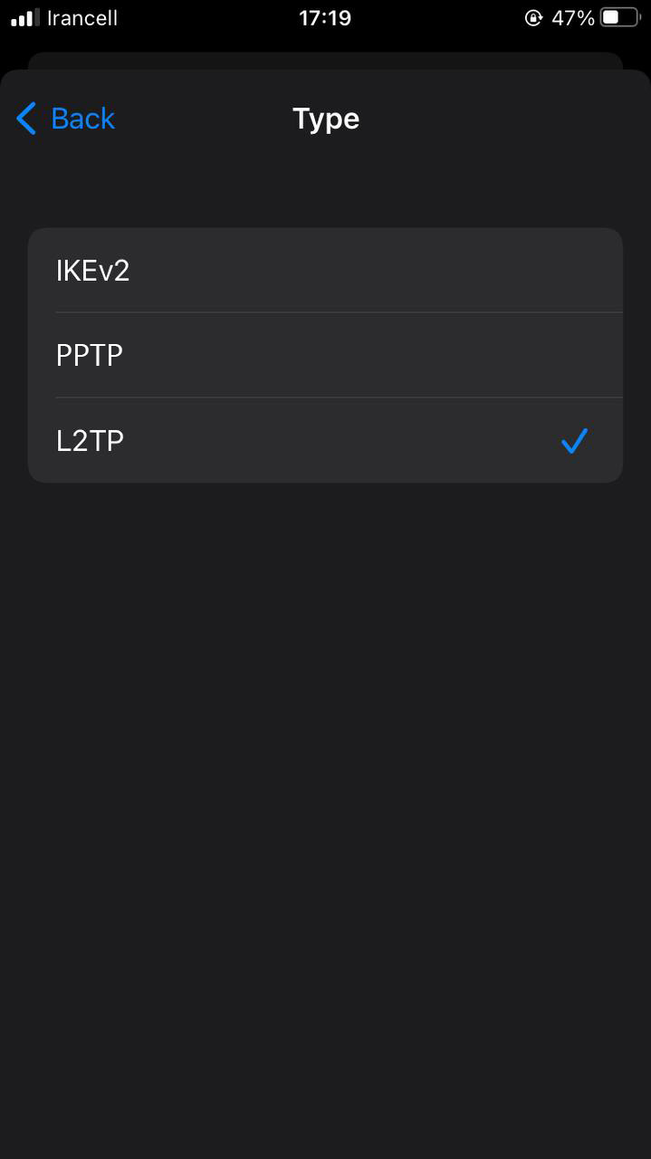Image resolution: width=651 pixels, height=1159 pixels.
Task: Choose the PPTP option
Action: (90, 356)
